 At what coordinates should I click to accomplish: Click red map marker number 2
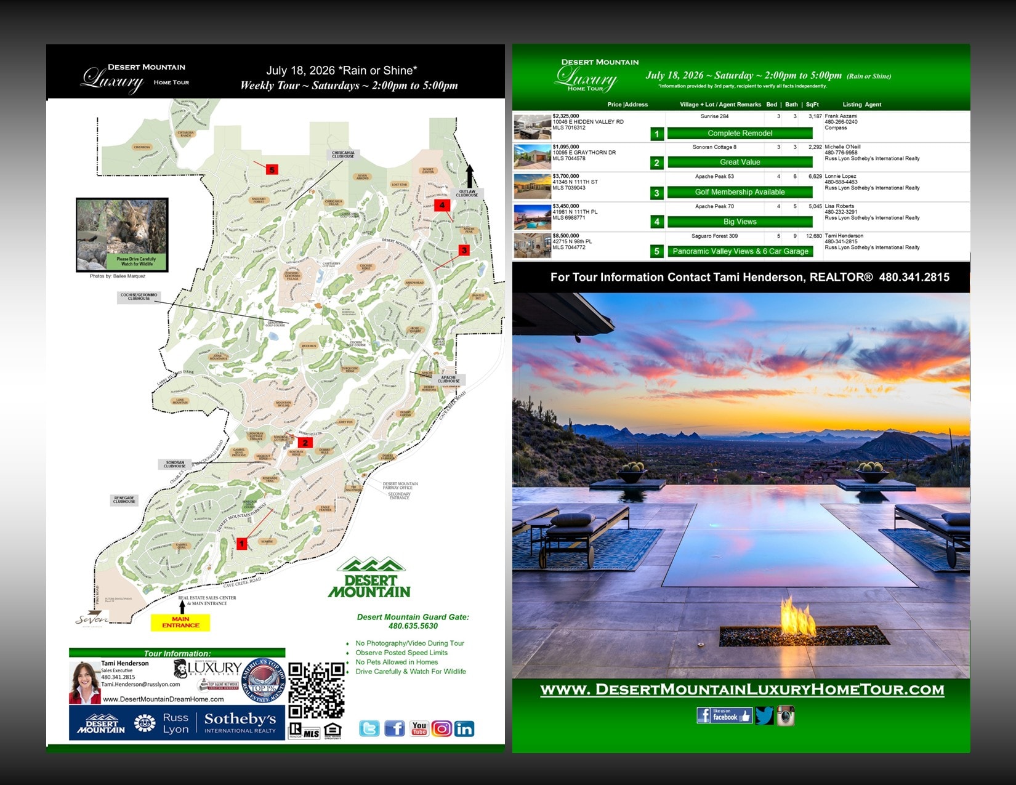[305, 443]
